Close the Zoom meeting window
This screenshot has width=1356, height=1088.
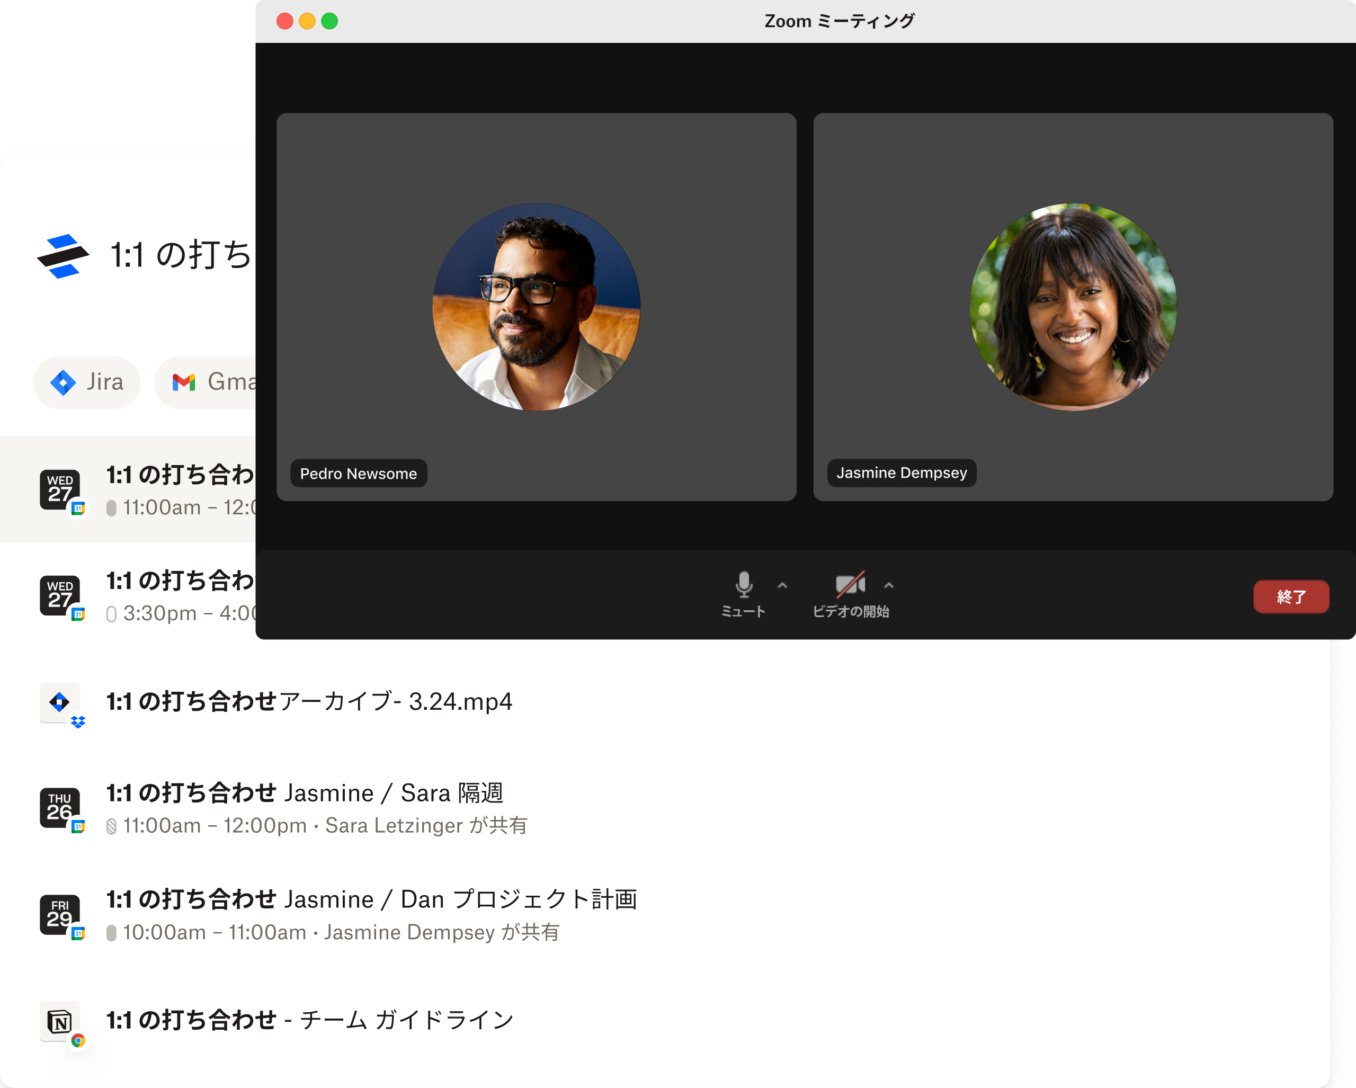285,21
